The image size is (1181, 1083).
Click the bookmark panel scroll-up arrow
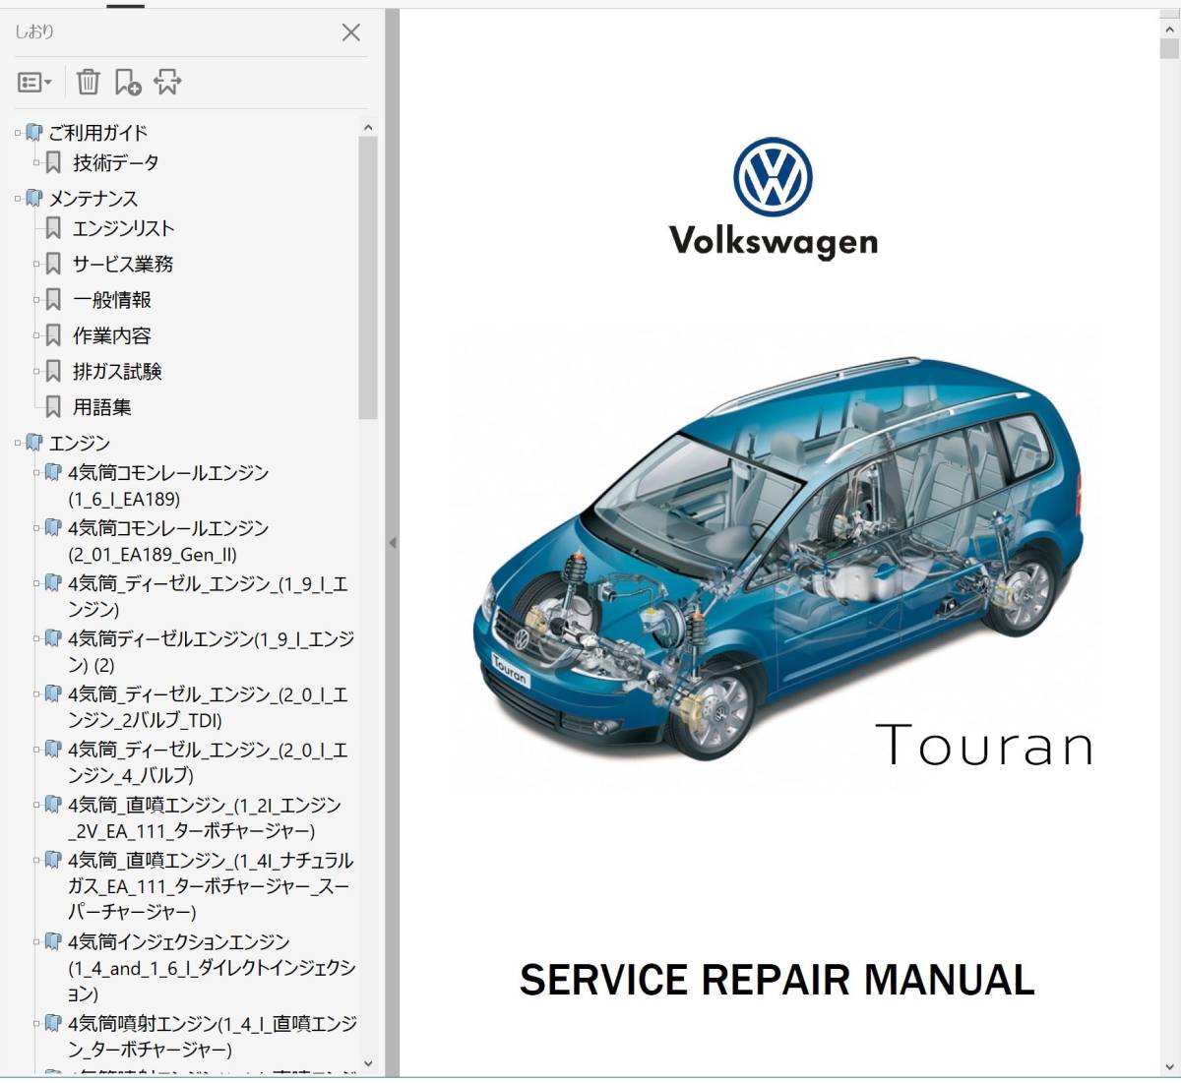[368, 128]
